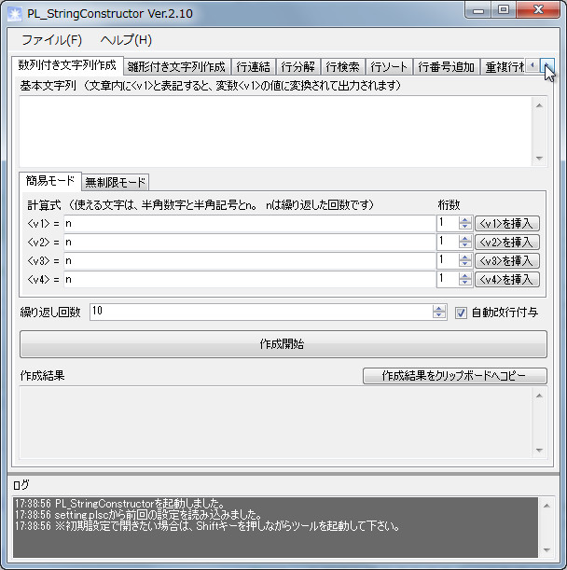Click the <v2> formula input field
The image size is (567, 570).
pos(249,243)
